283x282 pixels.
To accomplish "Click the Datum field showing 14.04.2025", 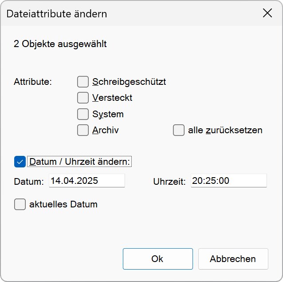I will pyautogui.click(x=86, y=181).
